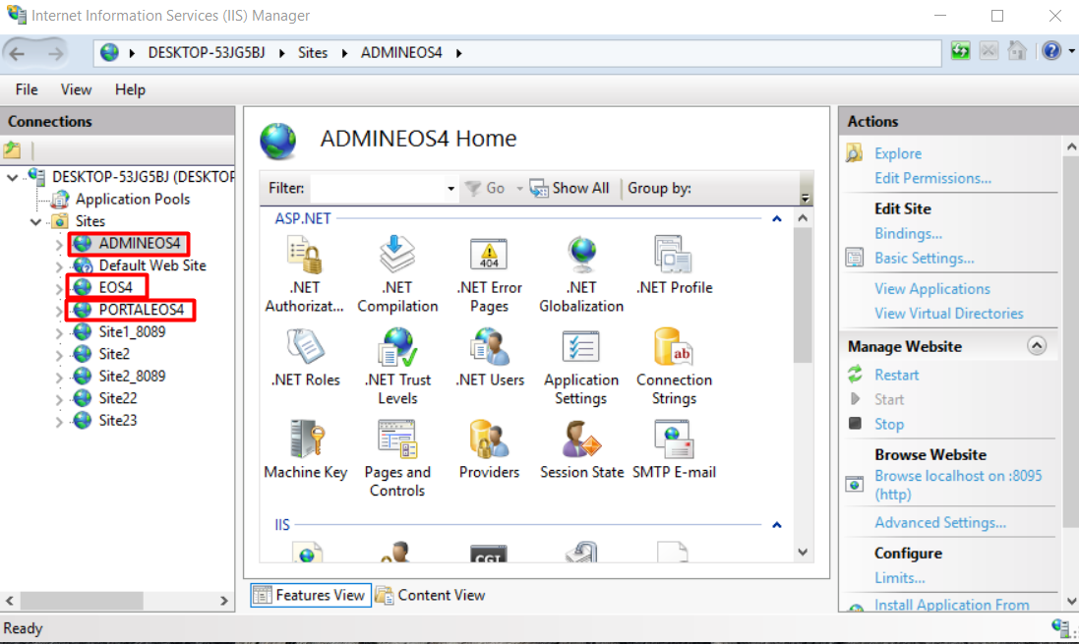Open the Help menu
1079x644 pixels.
130,89
